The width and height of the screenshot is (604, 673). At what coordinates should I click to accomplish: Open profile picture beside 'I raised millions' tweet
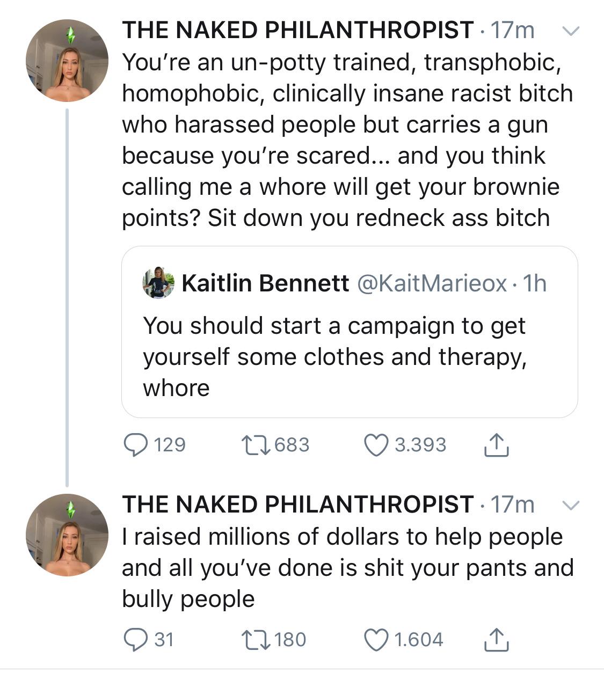[67, 535]
